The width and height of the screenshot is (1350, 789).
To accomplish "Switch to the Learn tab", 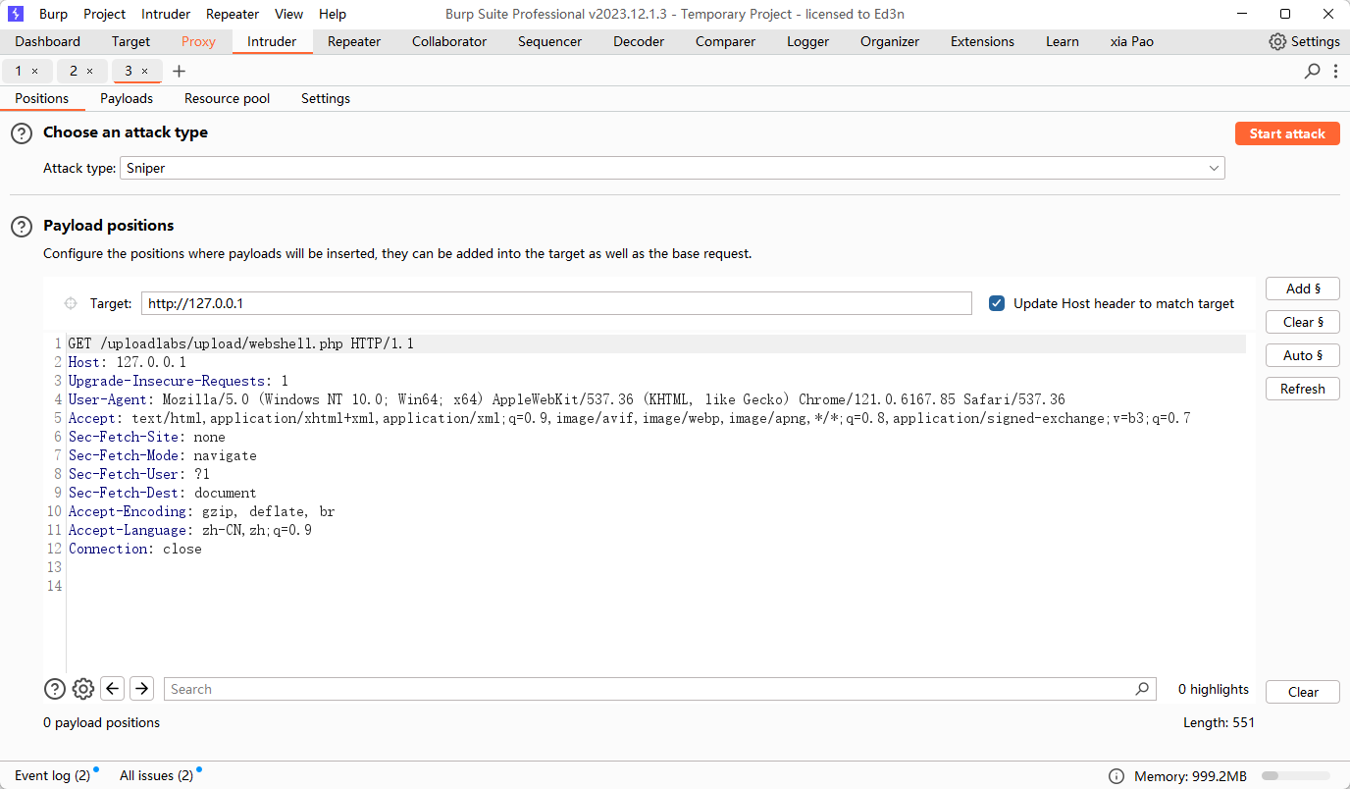I will 1062,41.
